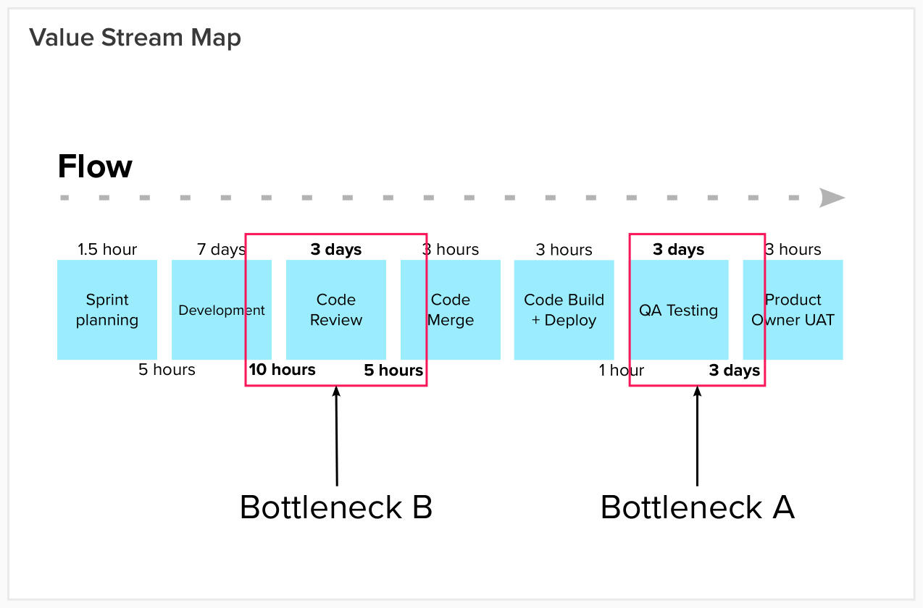Select the 7 days label above Development
923x608 pixels.
point(221,250)
